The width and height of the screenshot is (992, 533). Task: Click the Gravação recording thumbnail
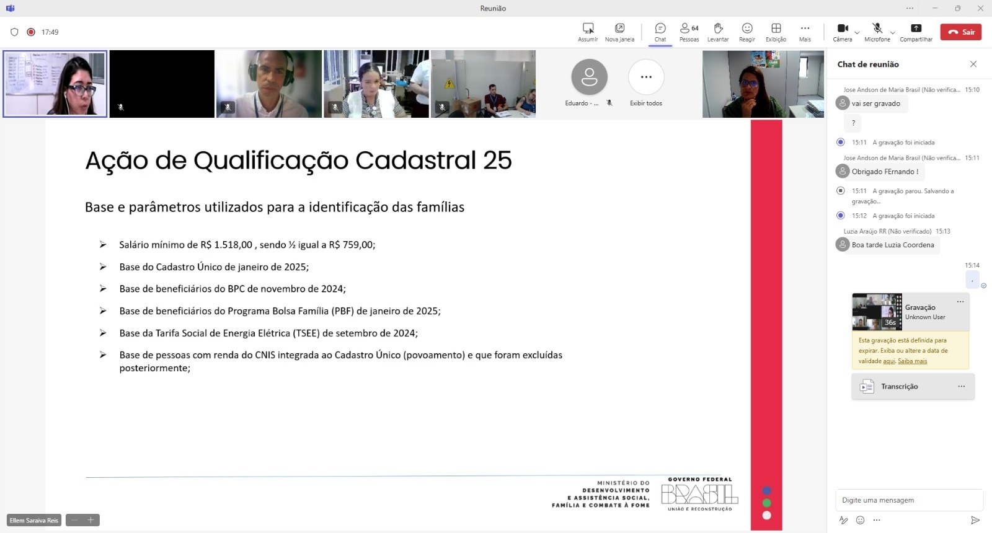877,312
